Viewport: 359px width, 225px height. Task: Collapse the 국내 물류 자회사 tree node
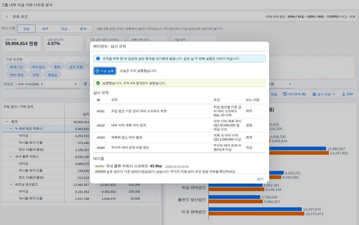tap(11, 156)
